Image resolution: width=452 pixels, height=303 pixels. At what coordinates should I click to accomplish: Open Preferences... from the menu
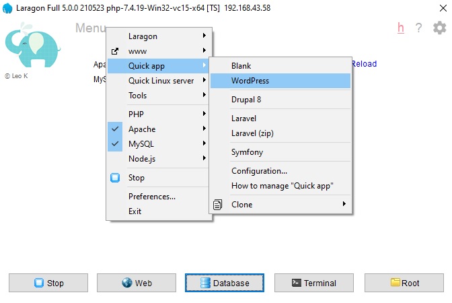(x=158, y=197)
